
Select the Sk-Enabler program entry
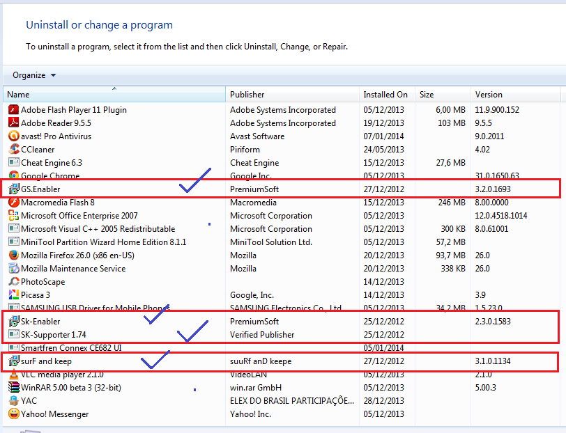[40, 321]
